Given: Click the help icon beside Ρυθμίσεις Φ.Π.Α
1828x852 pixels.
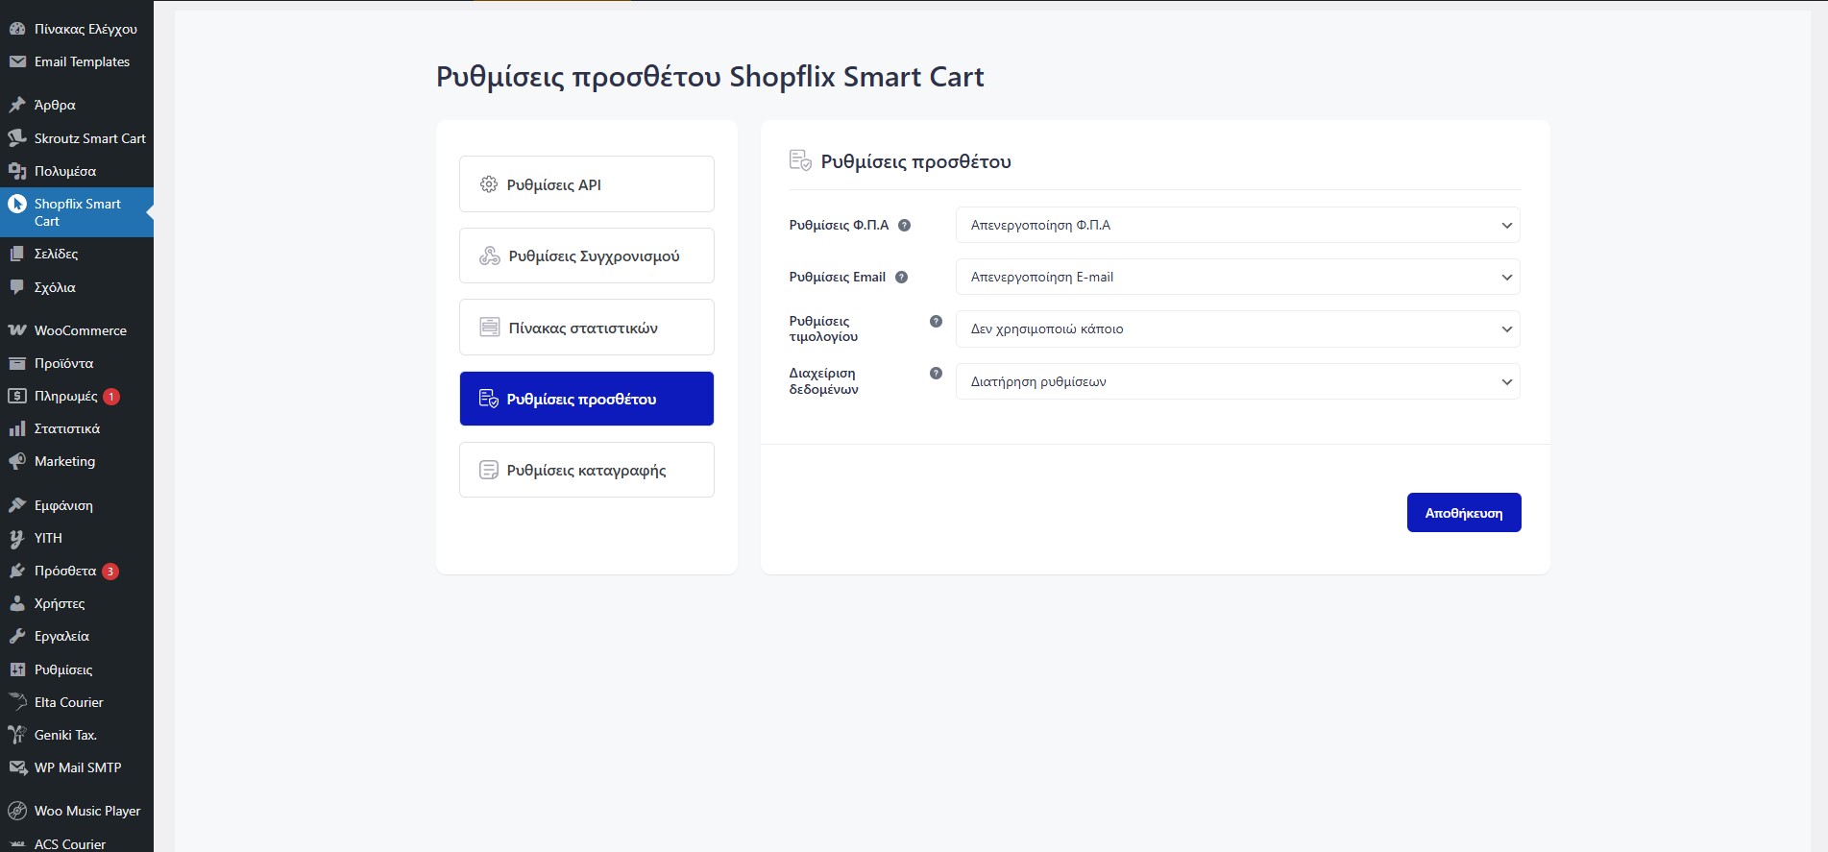Looking at the screenshot, I should tap(904, 226).
